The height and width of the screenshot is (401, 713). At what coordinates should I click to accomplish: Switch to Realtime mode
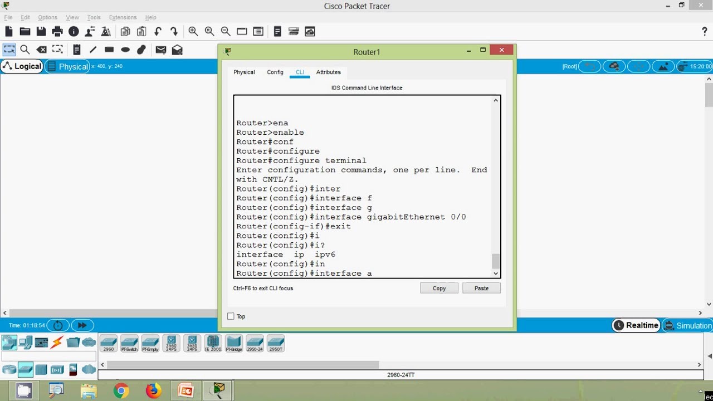(636, 325)
